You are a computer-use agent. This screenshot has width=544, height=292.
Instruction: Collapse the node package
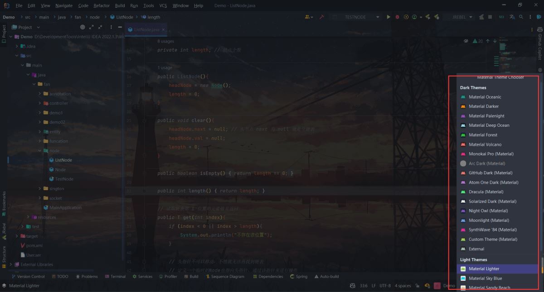point(40,151)
